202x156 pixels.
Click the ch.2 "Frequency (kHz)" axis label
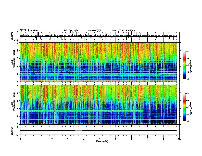point(14,101)
